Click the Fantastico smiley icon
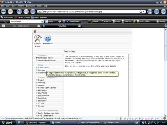Image resolution: width=167 pixels, height=125 pixels. tap(48, 38)
